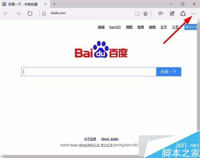Click the lock icon beside the address
Screen dimensions: 200x158
pos(44,14)
